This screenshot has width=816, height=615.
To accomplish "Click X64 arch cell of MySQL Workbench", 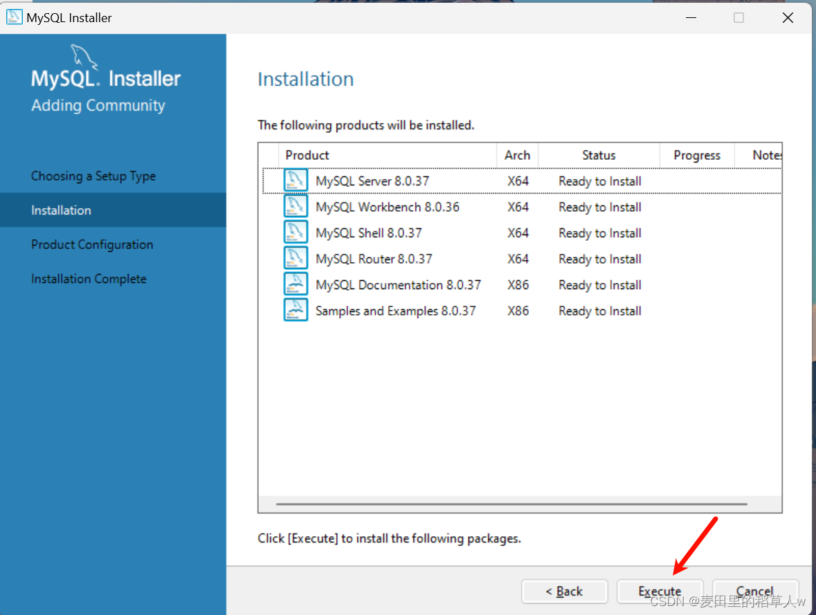I will (x=518, y=207).
